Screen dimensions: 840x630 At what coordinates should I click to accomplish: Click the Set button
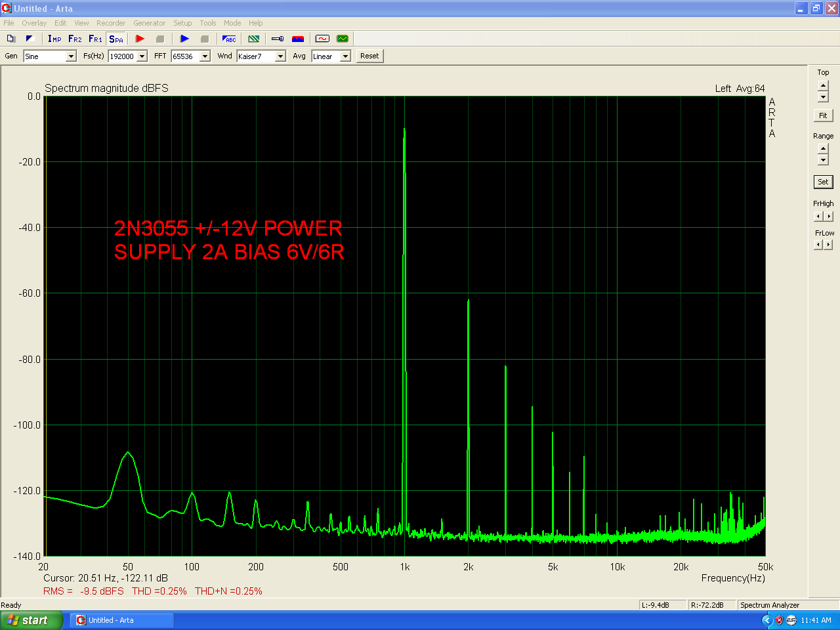click(823, 182)
